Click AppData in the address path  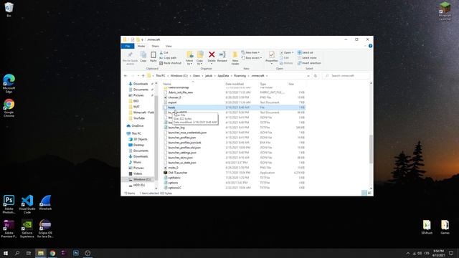223,76
